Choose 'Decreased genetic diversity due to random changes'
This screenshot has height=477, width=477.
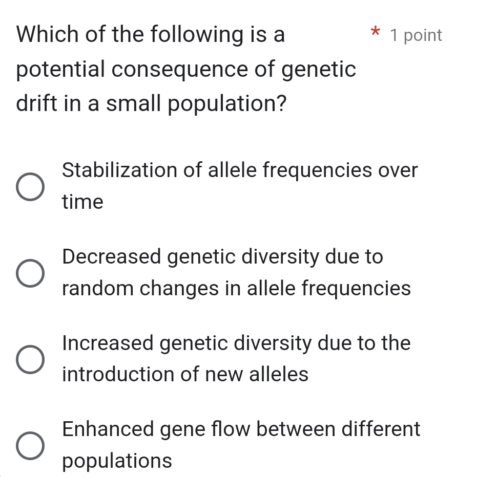[x=31, y=273]
